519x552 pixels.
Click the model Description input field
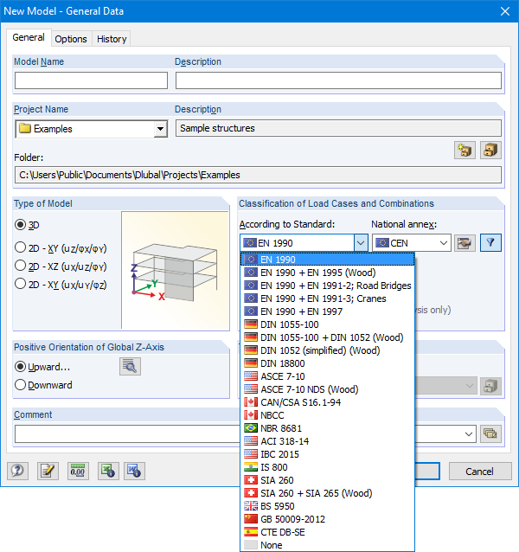click(x=338, y=80)
